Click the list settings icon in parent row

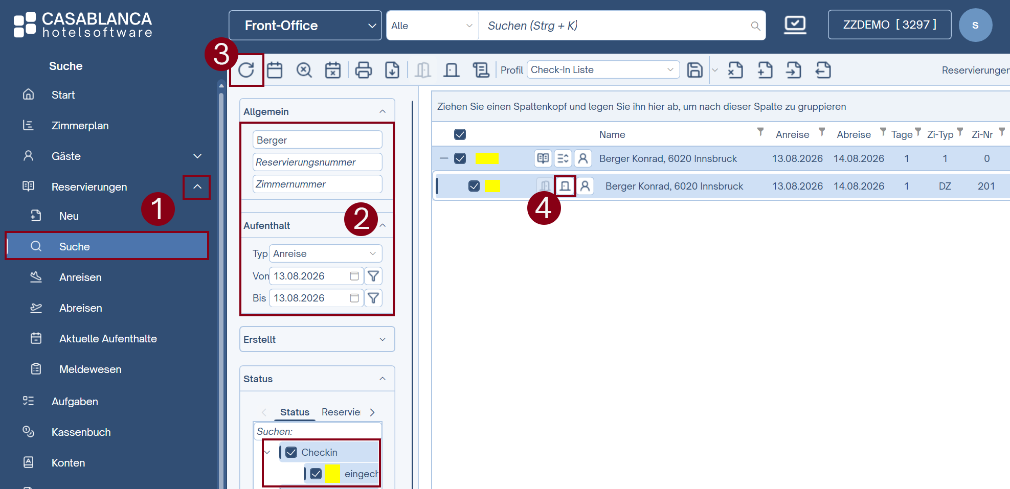pos(563,158)
